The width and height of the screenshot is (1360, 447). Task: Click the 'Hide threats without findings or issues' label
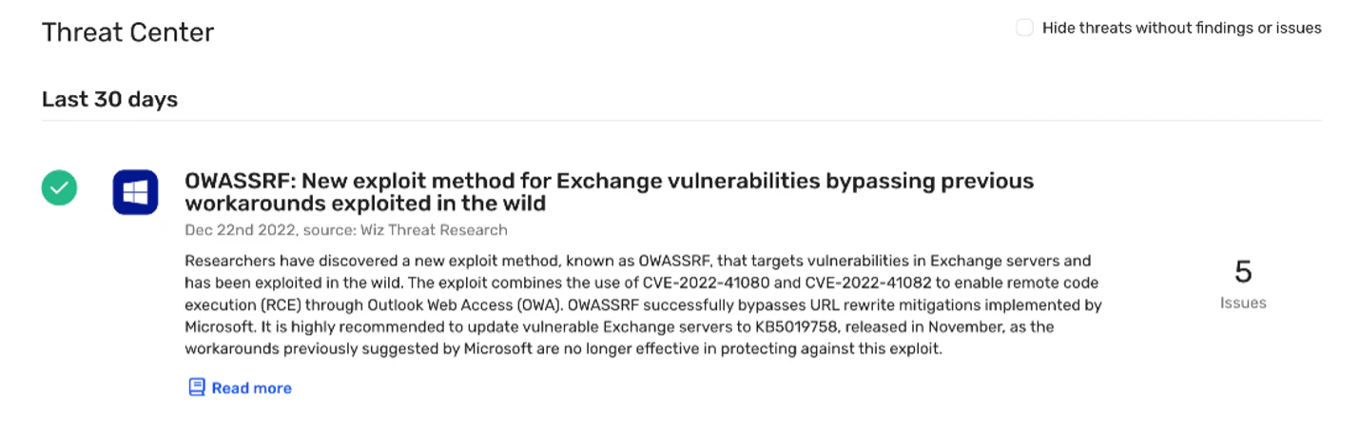pyautogui.click(x=1182, y=28)
